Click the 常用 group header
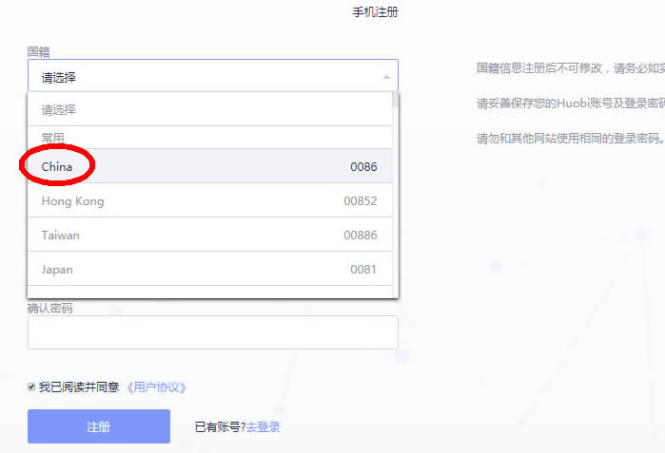665x453 pixels. [x=53, y=138]
